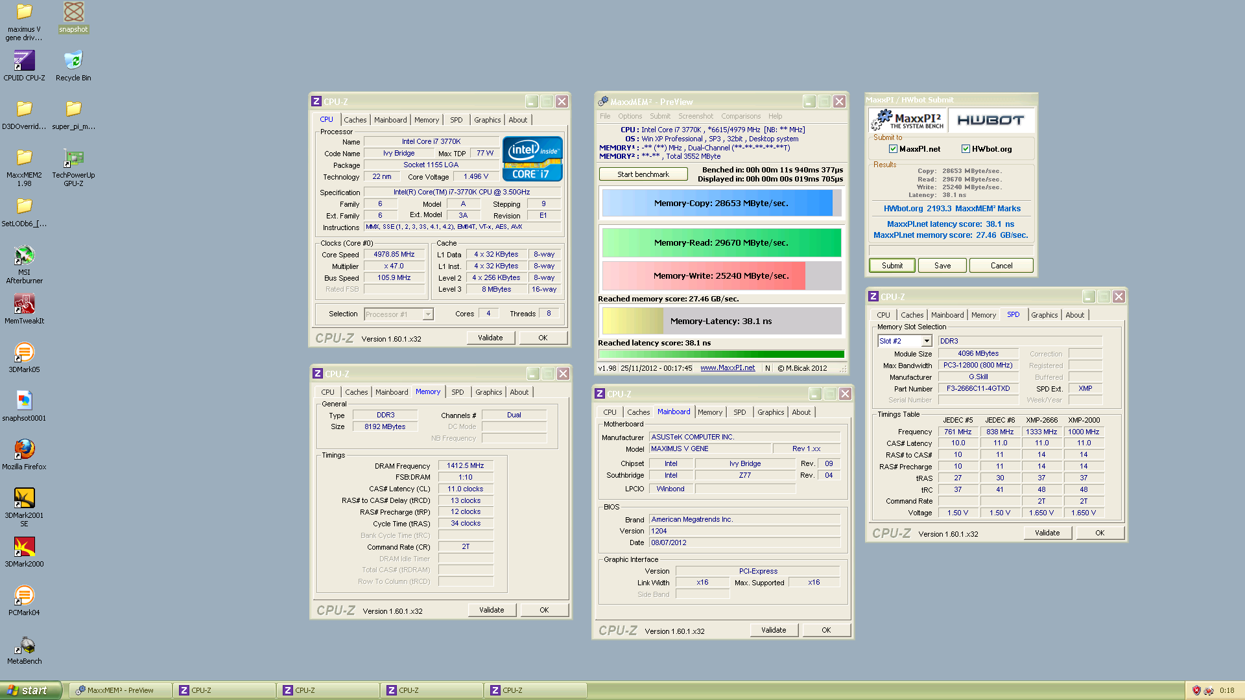Open the Help menu in MaxxMEM²
Screen dimensions: 1245x700
(x=776, y=116)
